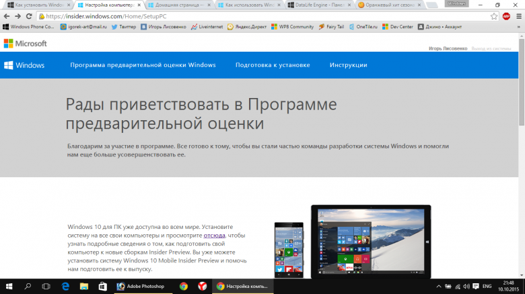Open Action Center notifications icon
The image size is (525, 294).
[476, 287]
